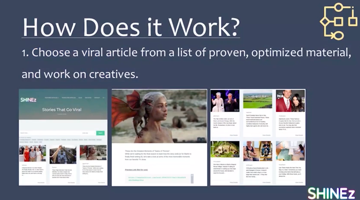Open the Hollywood couples red suit thumbnail
The image size is (360, 200).
point(290,101)
